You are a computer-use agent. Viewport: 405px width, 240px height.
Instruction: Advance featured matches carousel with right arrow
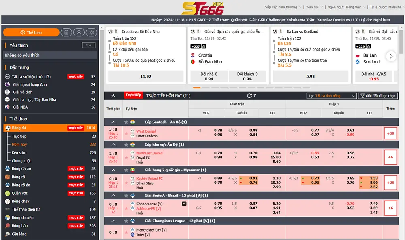(x=391, y=56)
